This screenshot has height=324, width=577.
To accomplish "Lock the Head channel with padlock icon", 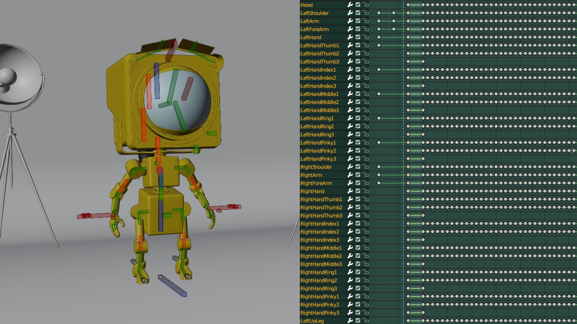I will click(366, 4).
